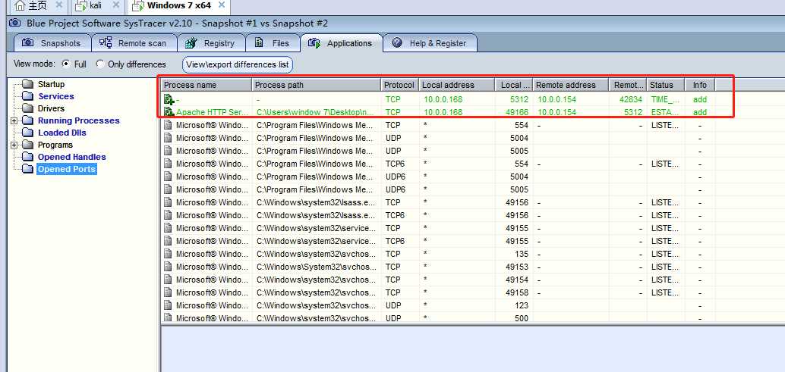Click the added-entry icon on port 5312 row
Image resolution: width=785 pixels, height=372 pixels.
click(x=169, y=99)
